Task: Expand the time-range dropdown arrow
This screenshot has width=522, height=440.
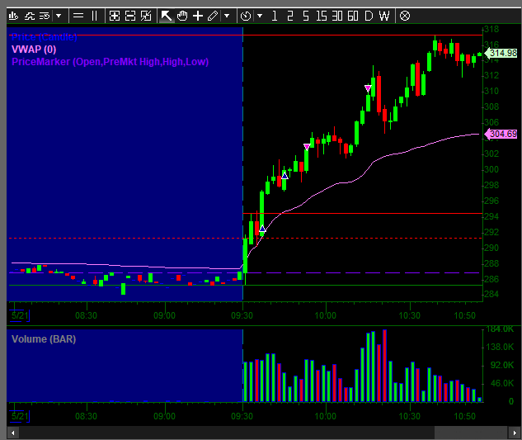Action: click(x=260, y=16)
